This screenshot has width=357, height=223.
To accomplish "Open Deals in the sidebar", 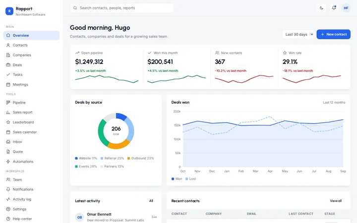I will pyautogui.click(x=31, y=65).
